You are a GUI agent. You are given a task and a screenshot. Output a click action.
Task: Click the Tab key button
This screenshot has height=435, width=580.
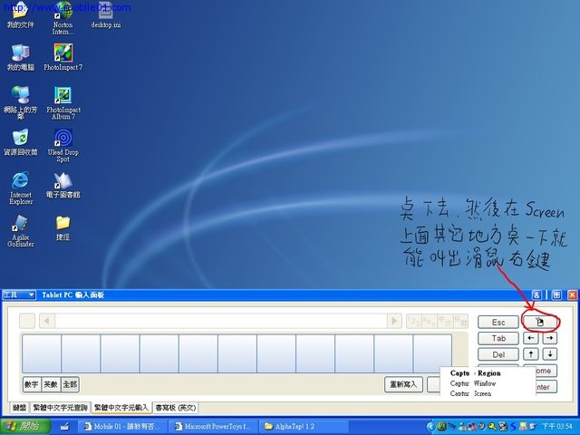498,338
